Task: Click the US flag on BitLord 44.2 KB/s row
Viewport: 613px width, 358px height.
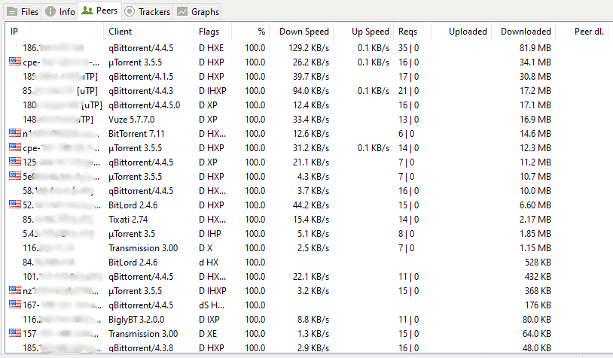Action: click(15, 204)
